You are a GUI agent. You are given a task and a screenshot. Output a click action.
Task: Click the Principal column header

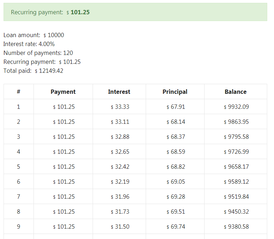[x=175, y=92]
